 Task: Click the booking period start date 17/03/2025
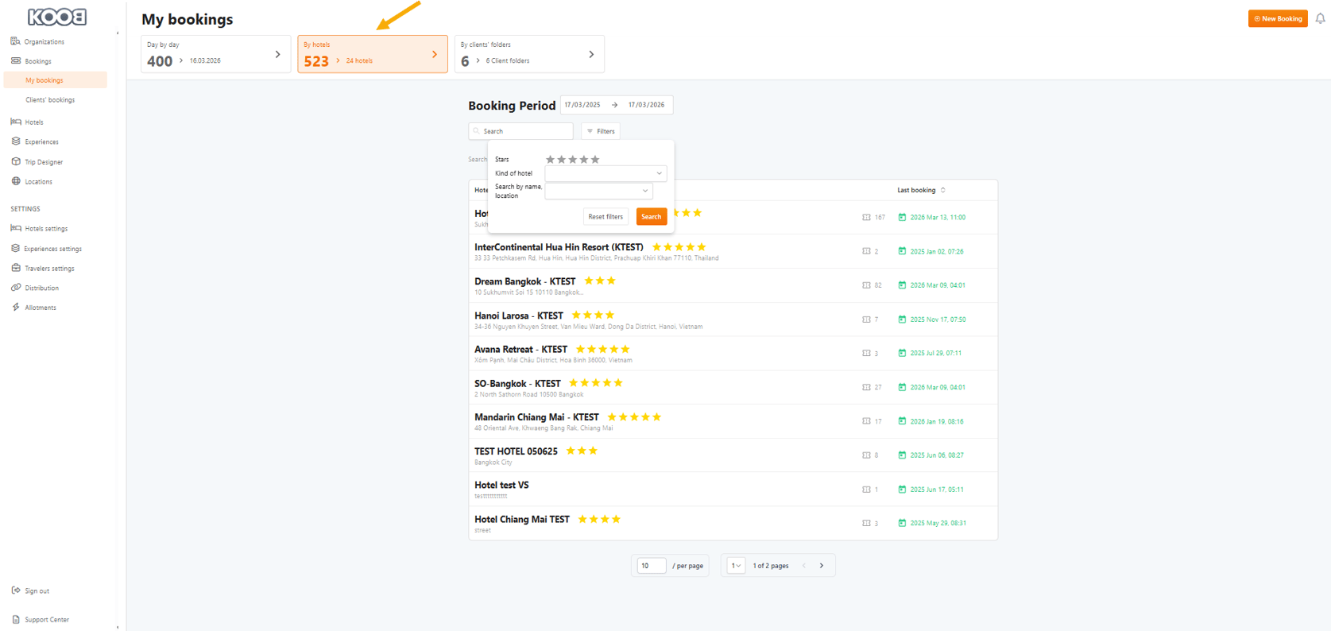582,105
